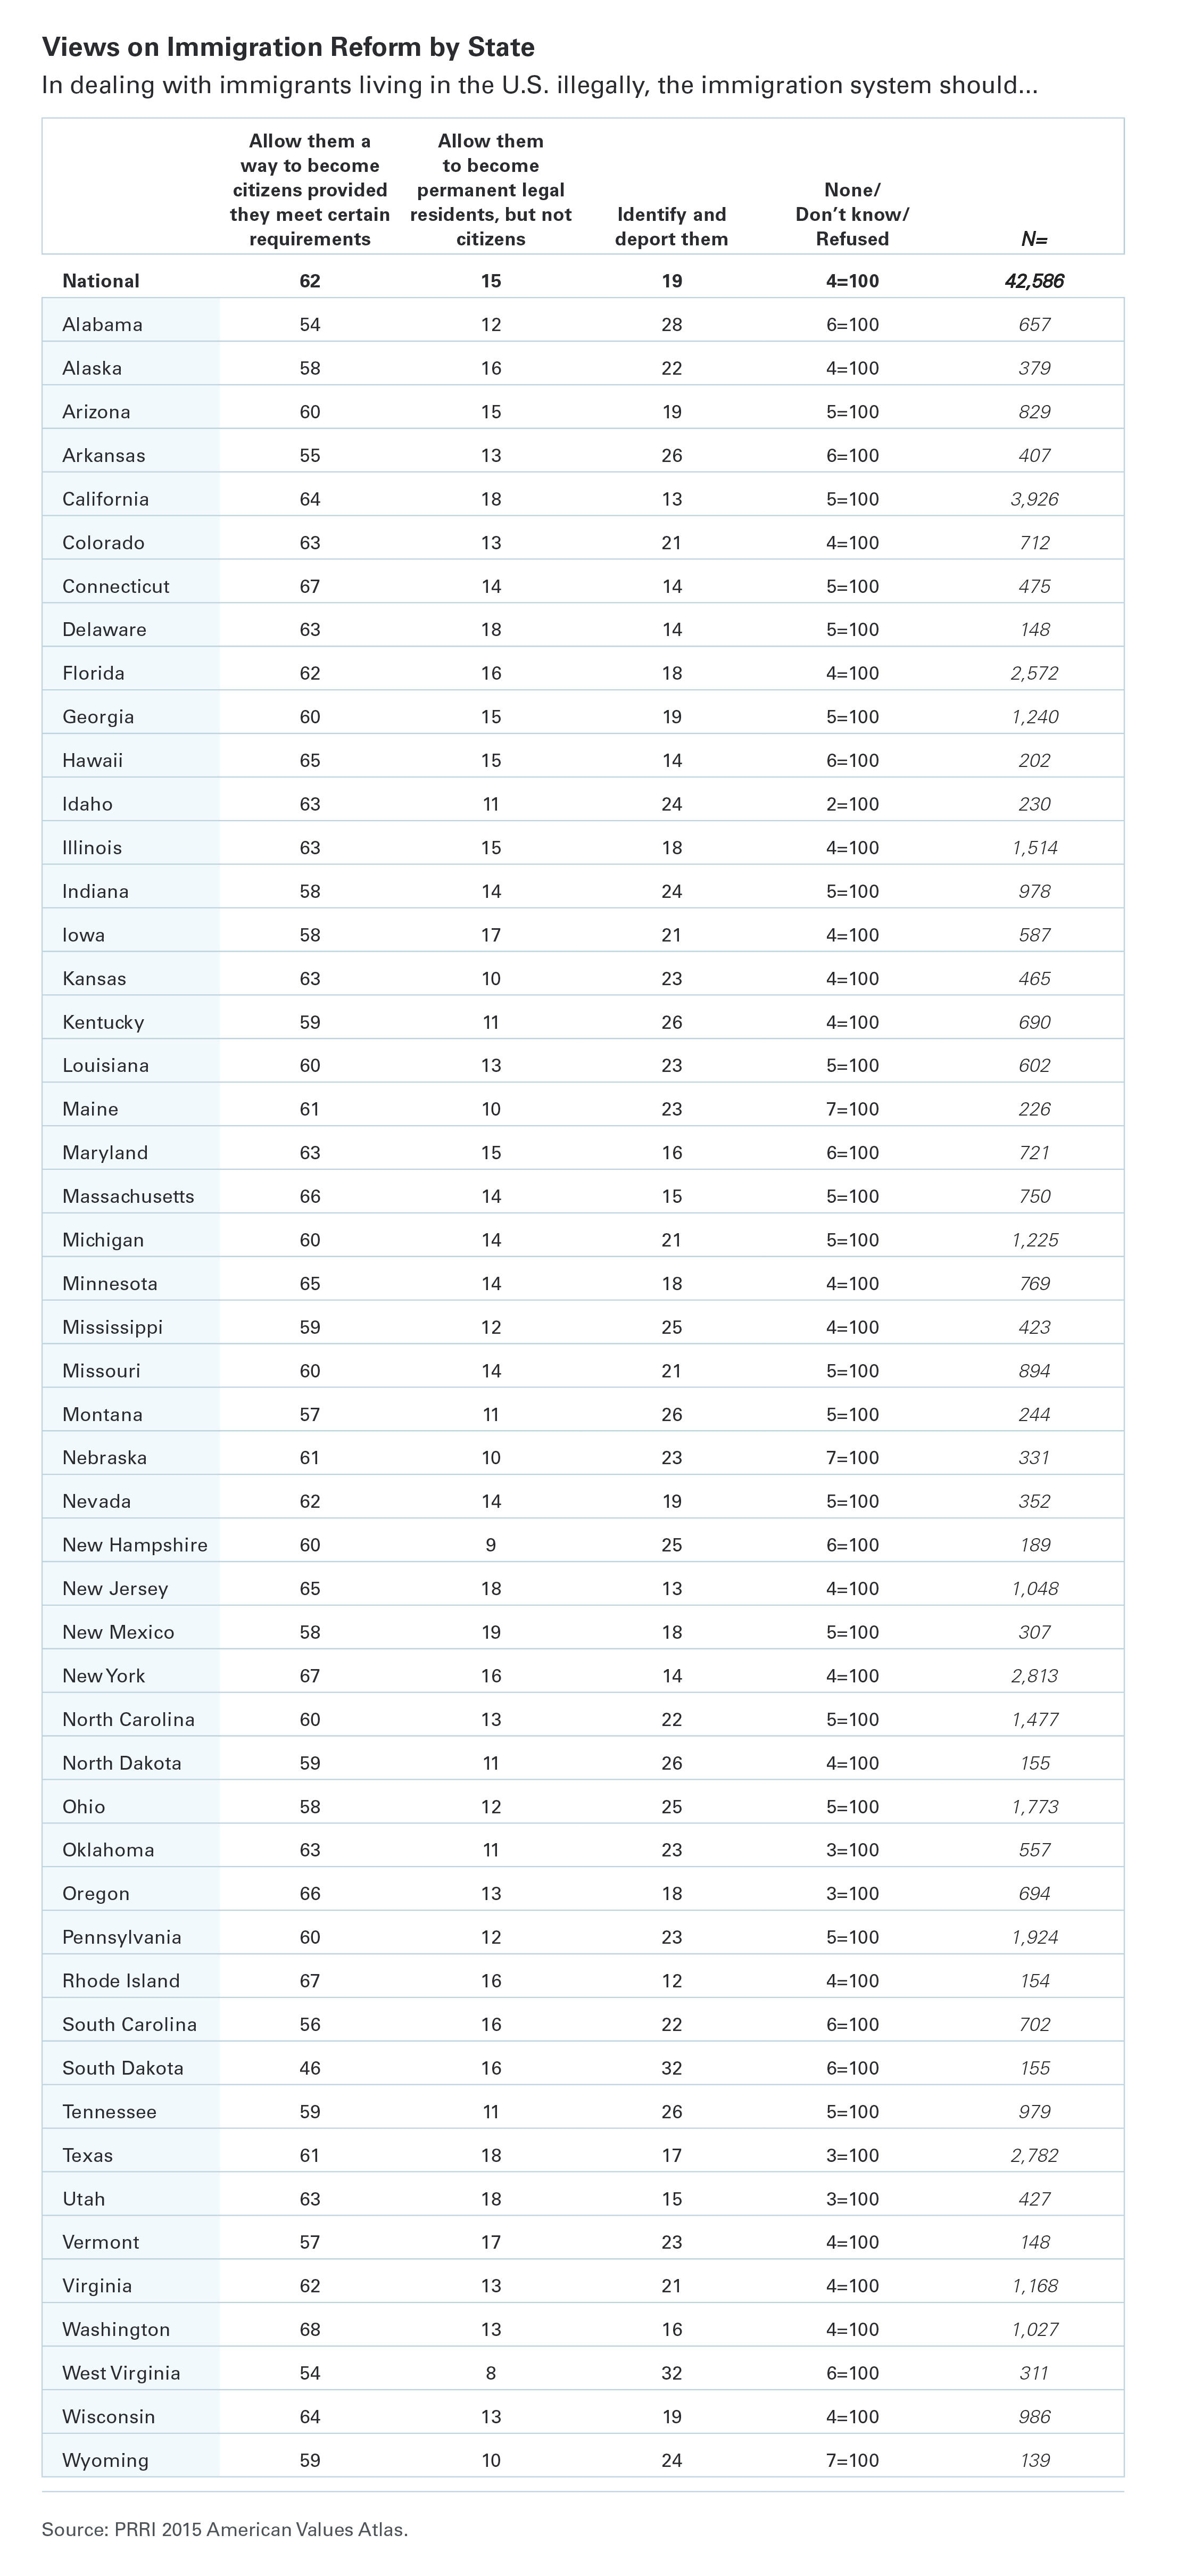1177x2576 pixels.
Task: Select the Florida row label
Action: click(x=93, y=673)
